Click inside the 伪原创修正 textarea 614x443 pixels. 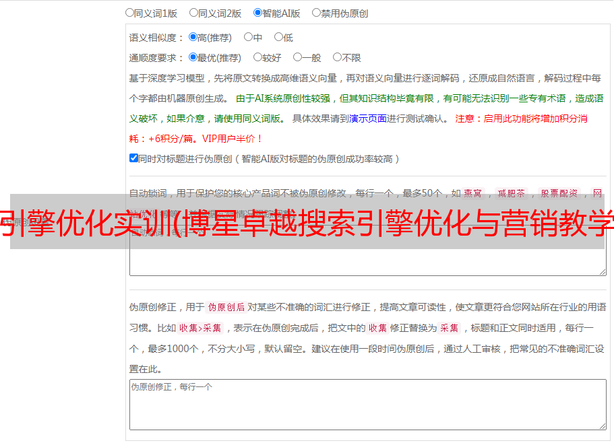(368, 405)
